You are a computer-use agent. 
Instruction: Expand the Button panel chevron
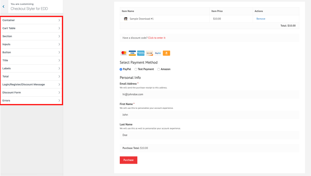click(x=59, y=52)
